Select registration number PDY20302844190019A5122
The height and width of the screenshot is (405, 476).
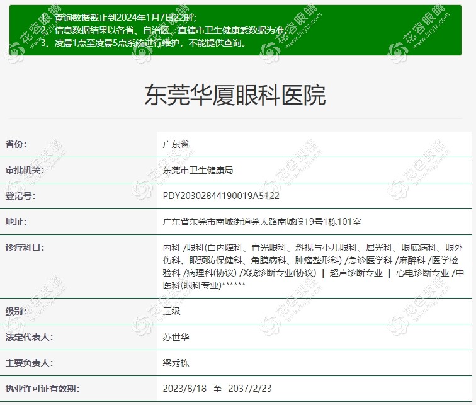(x=221, y=196)
